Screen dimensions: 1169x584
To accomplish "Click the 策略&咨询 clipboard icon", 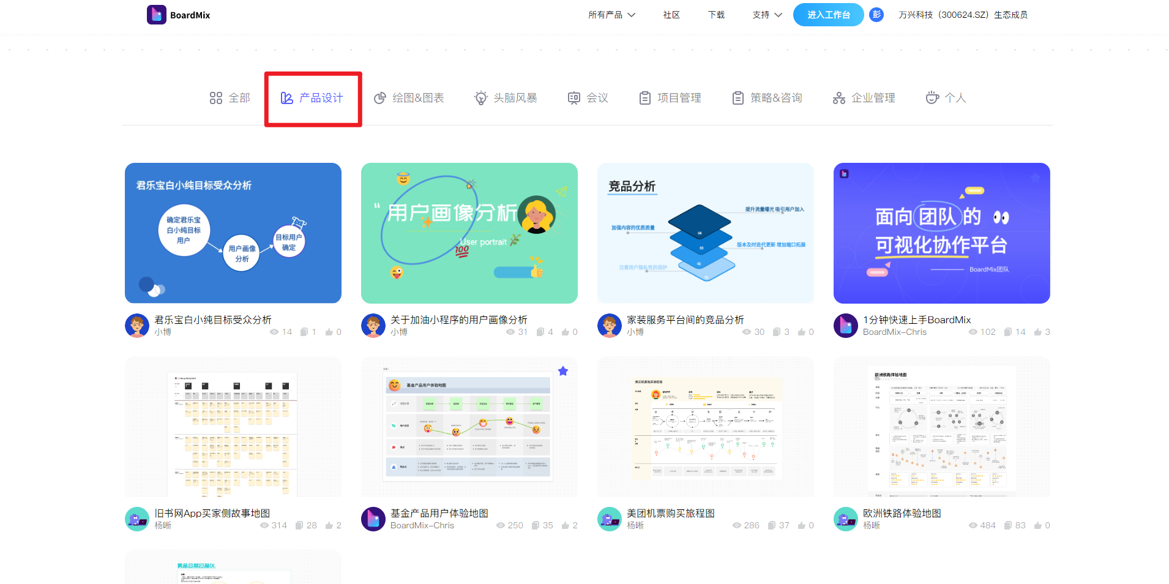I will tap(738, 98).
